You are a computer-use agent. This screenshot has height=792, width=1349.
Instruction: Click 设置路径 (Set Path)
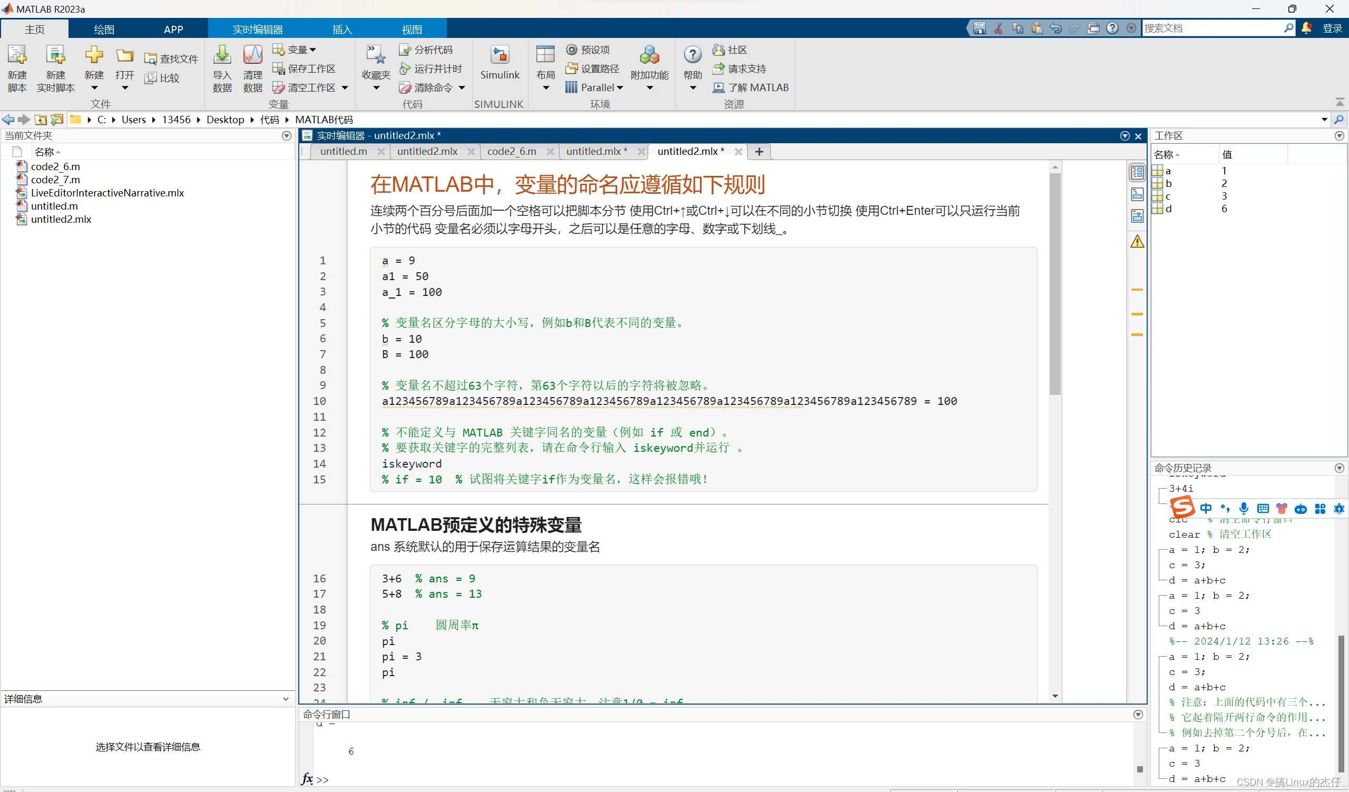[x=593, y=68]
